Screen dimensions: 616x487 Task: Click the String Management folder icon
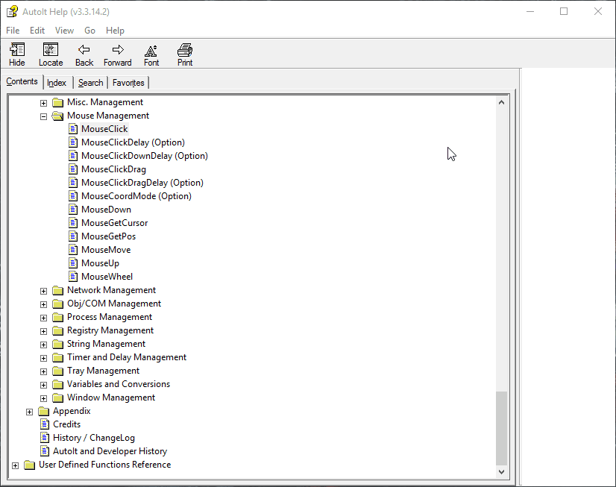[57, 345]
